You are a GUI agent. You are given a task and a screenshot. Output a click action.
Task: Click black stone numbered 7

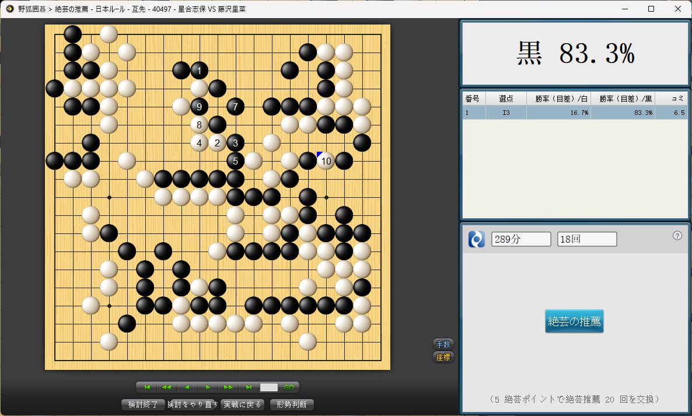tap(235, 107)
